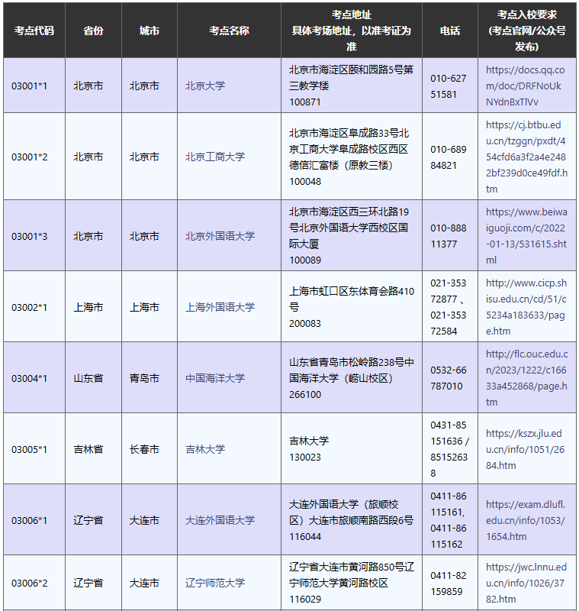Screen dimensions: 579x611
Task: Open the 北京工商大学 test center link
Action: [215, 157]
